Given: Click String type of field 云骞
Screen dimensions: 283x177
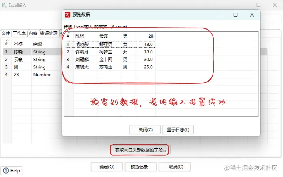Looking at the screenshot, I should pos(39,60).
